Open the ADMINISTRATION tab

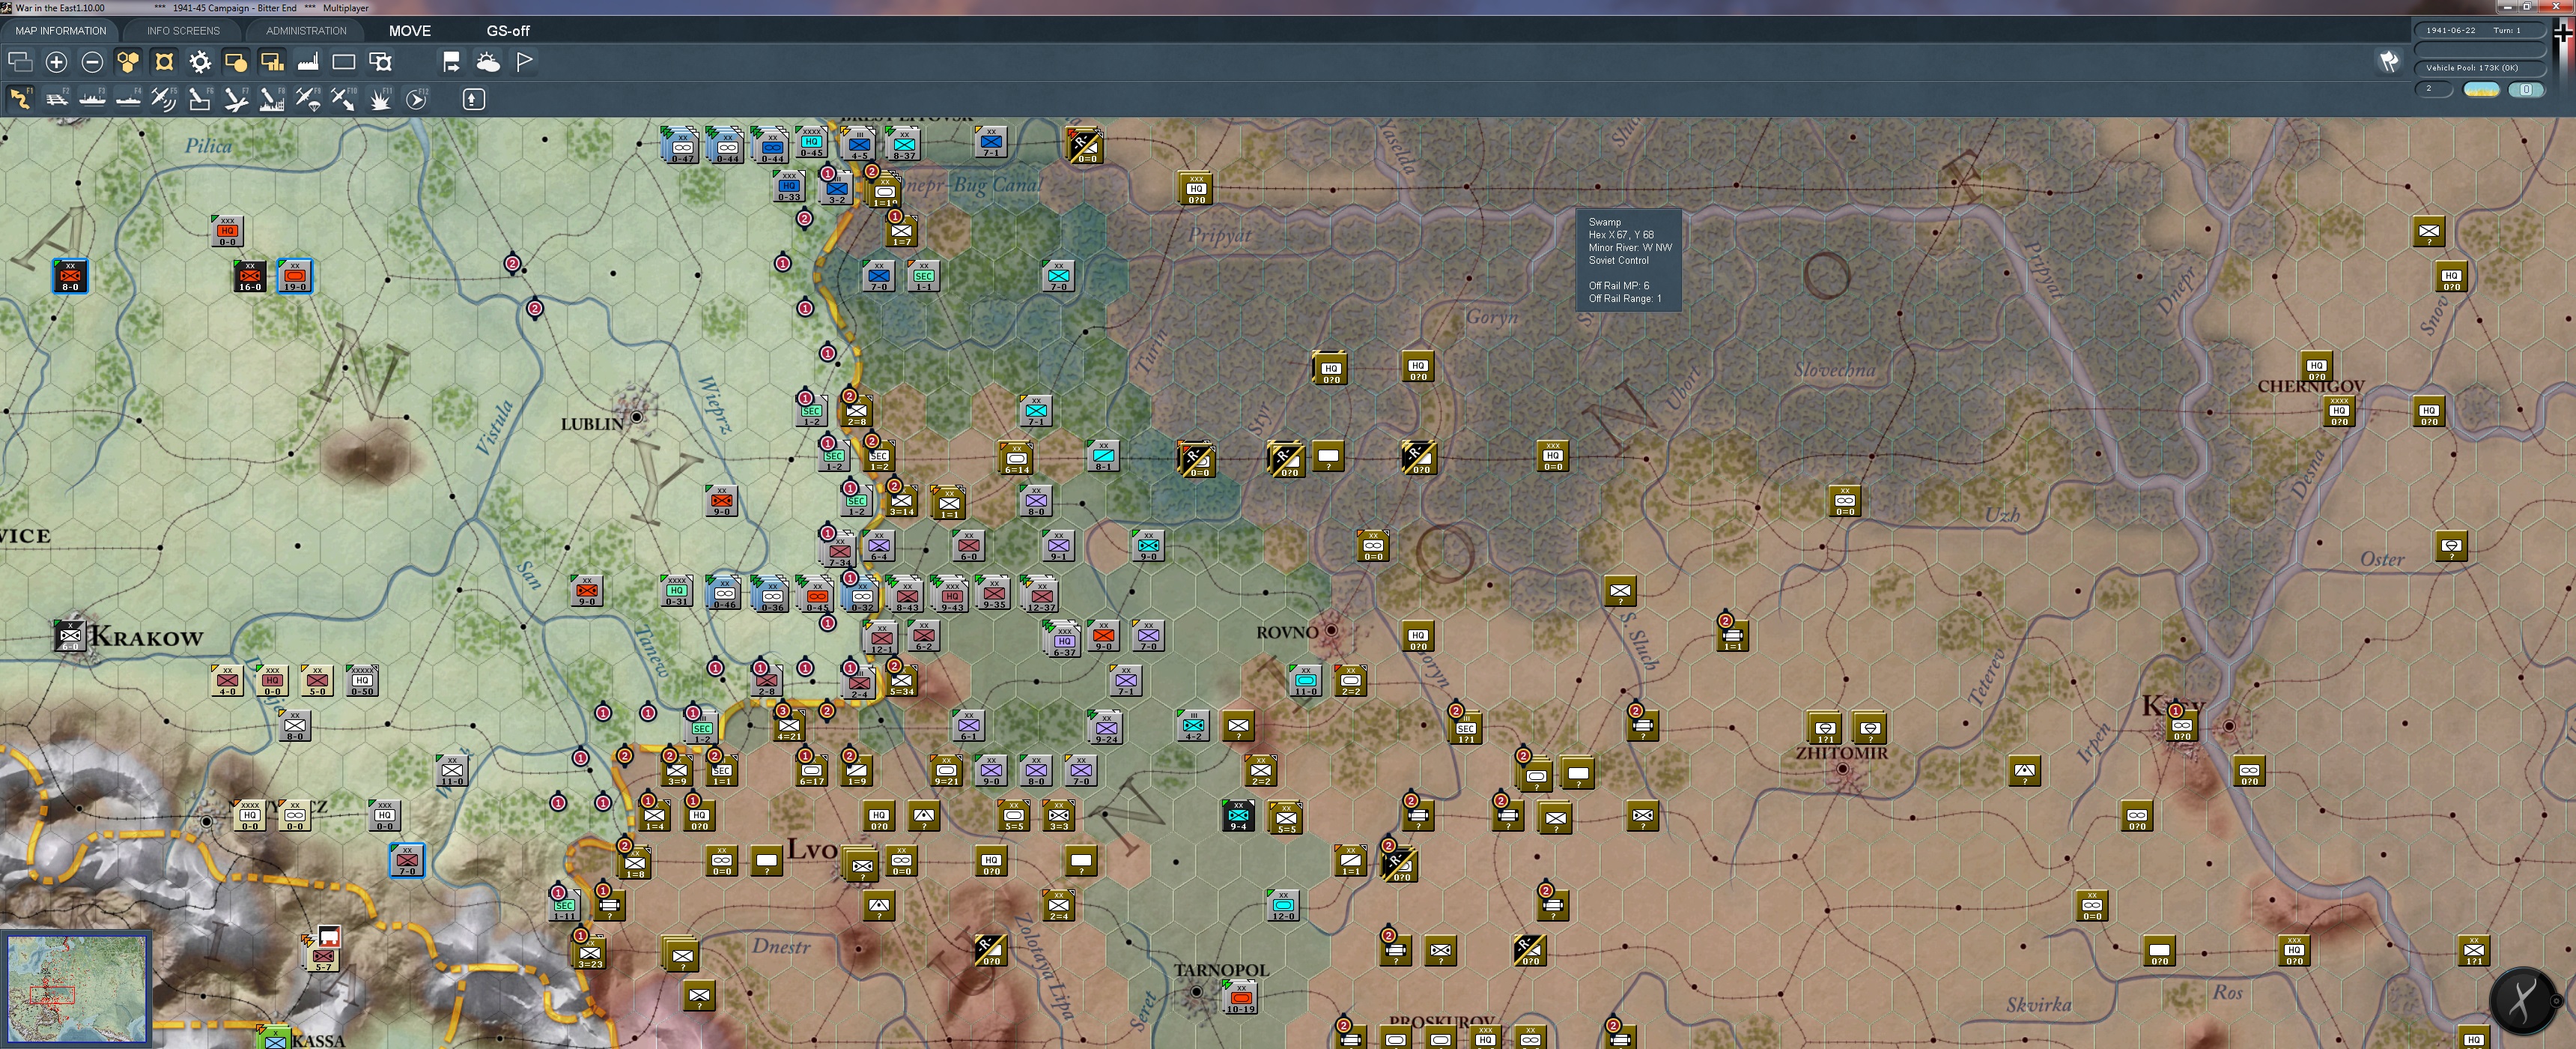click(x=306, y=30)
